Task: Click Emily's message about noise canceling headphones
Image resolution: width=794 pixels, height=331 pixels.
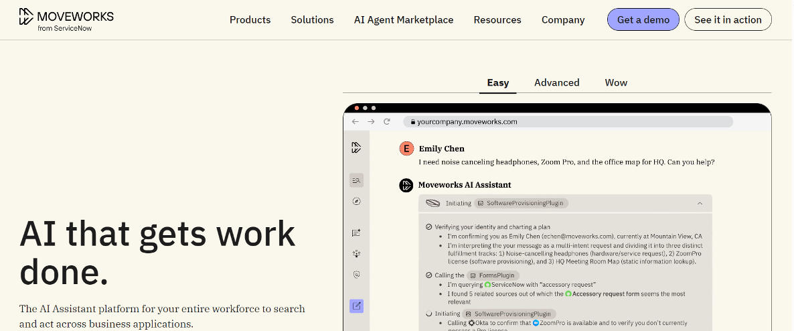Action: (x=566, y=162)
